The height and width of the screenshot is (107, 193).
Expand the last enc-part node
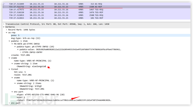point(9,103)
